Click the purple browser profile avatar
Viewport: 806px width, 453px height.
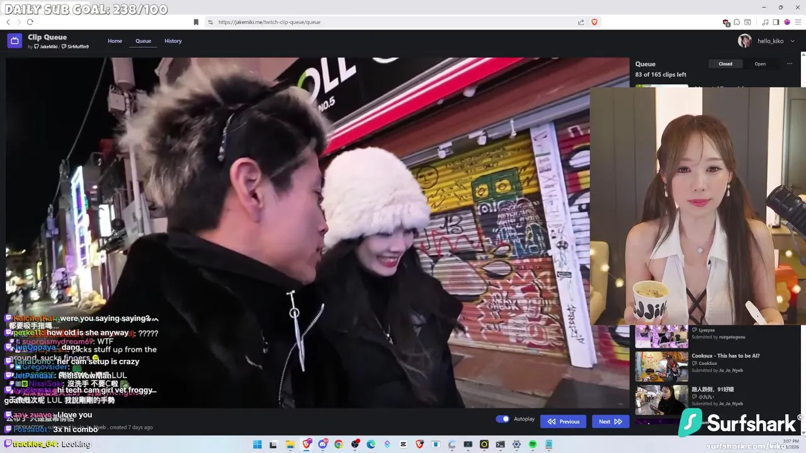pyautogui.click(x=787, y=22)
